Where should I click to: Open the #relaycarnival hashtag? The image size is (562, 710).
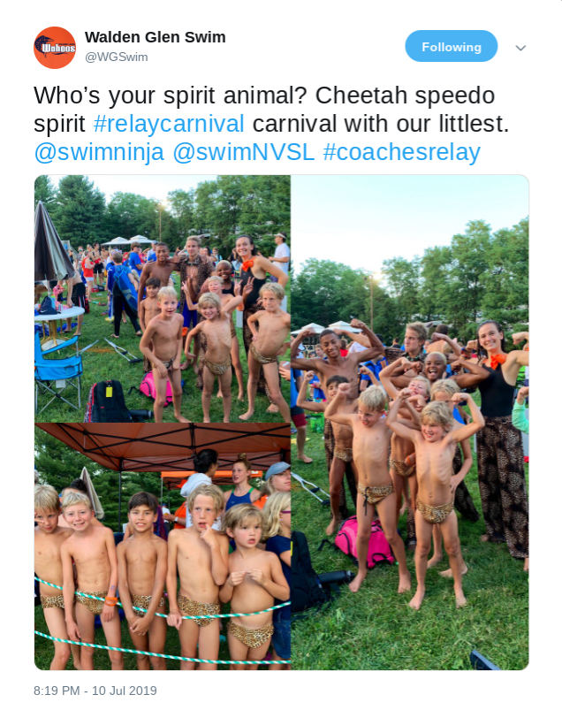pos(169,124)
